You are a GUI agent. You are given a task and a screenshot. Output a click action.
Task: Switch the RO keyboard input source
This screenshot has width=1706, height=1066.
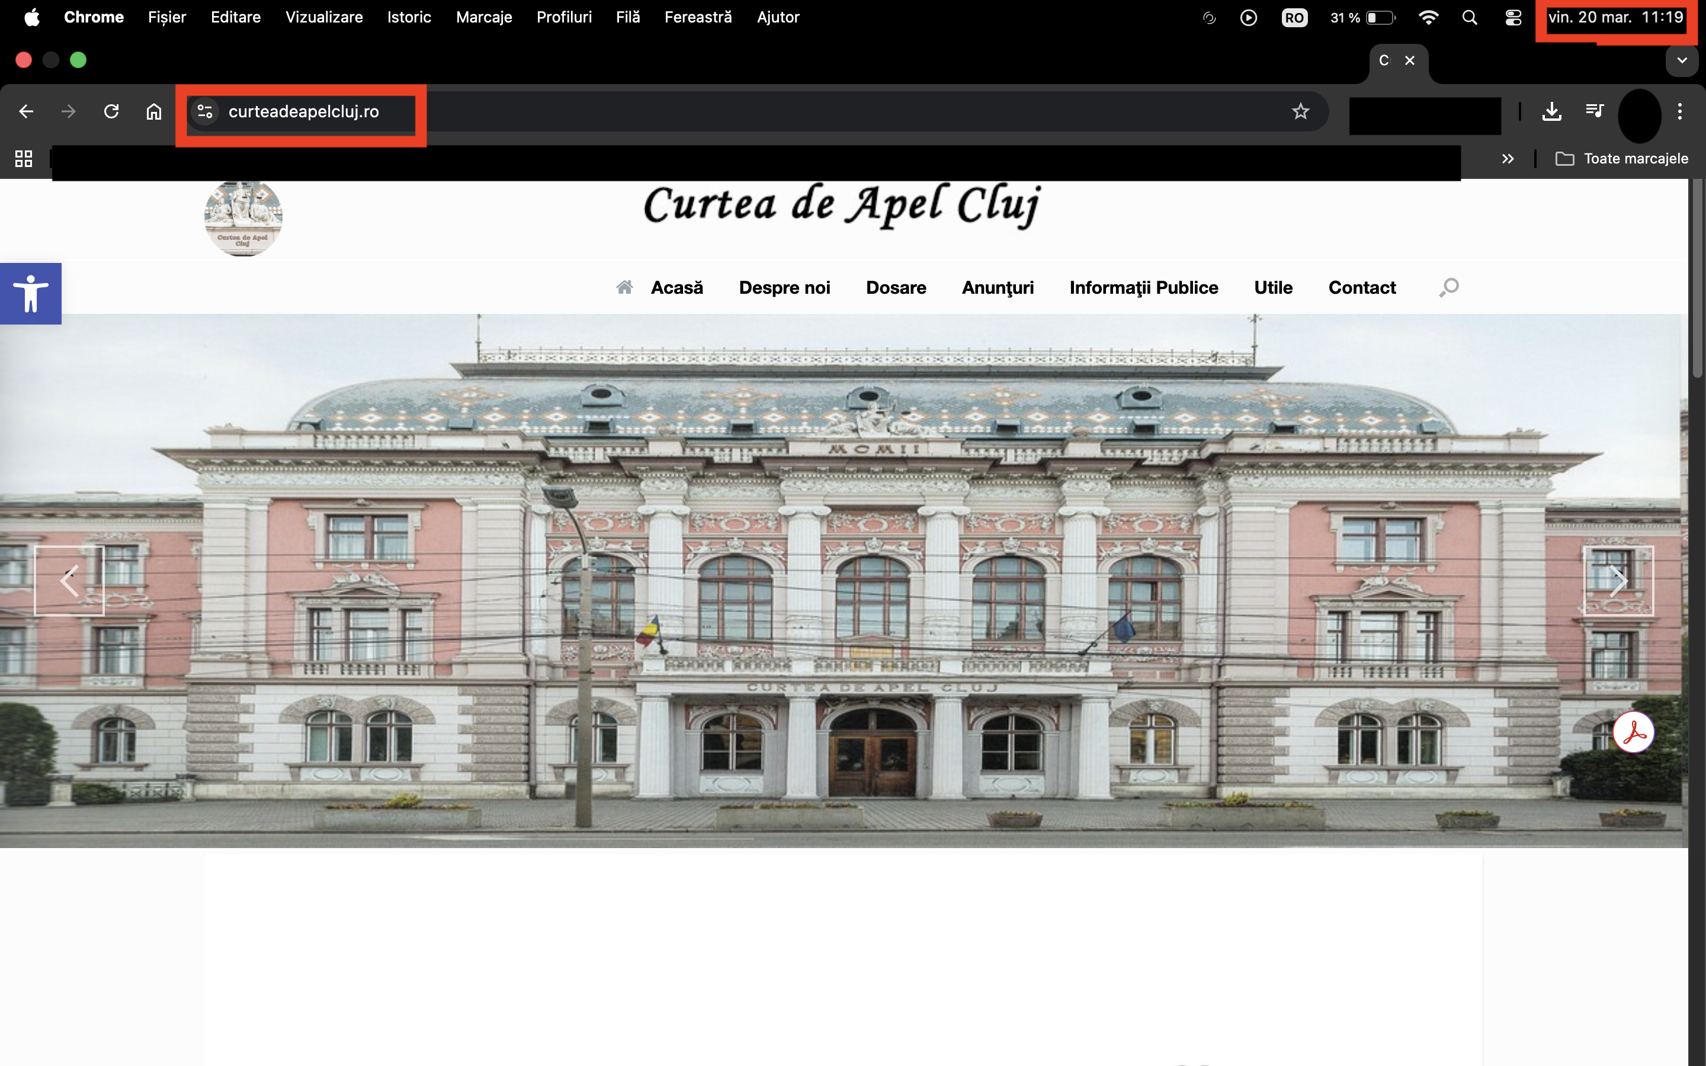1294,18
